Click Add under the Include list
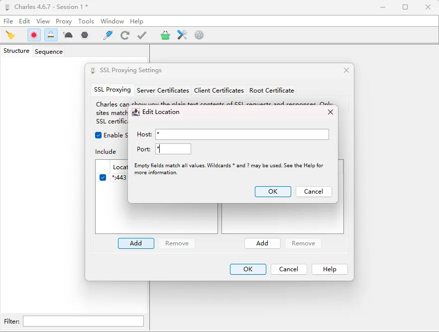Screen dimensions: 439x332 136,243
